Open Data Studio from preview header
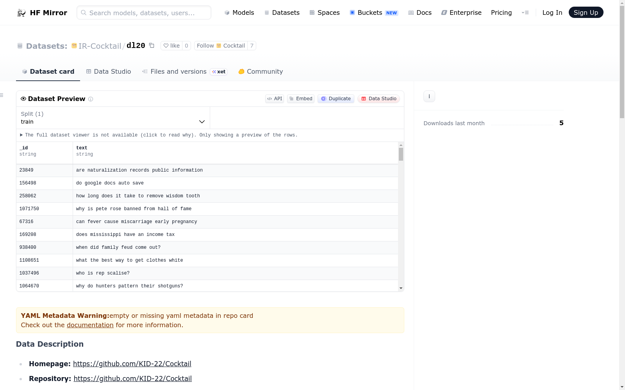This screenshot has width=625, height=390. point(379,99)
